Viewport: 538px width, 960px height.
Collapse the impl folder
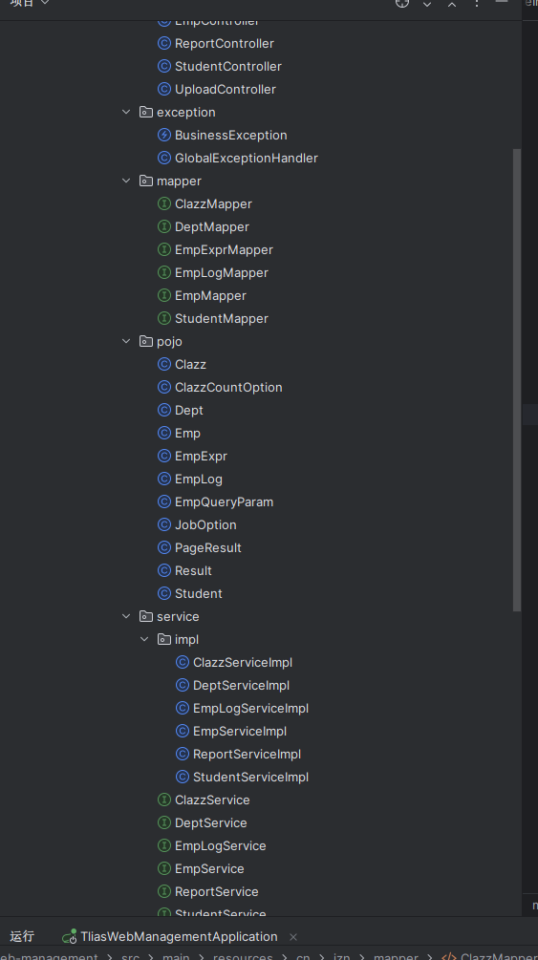tap(144, 639)
